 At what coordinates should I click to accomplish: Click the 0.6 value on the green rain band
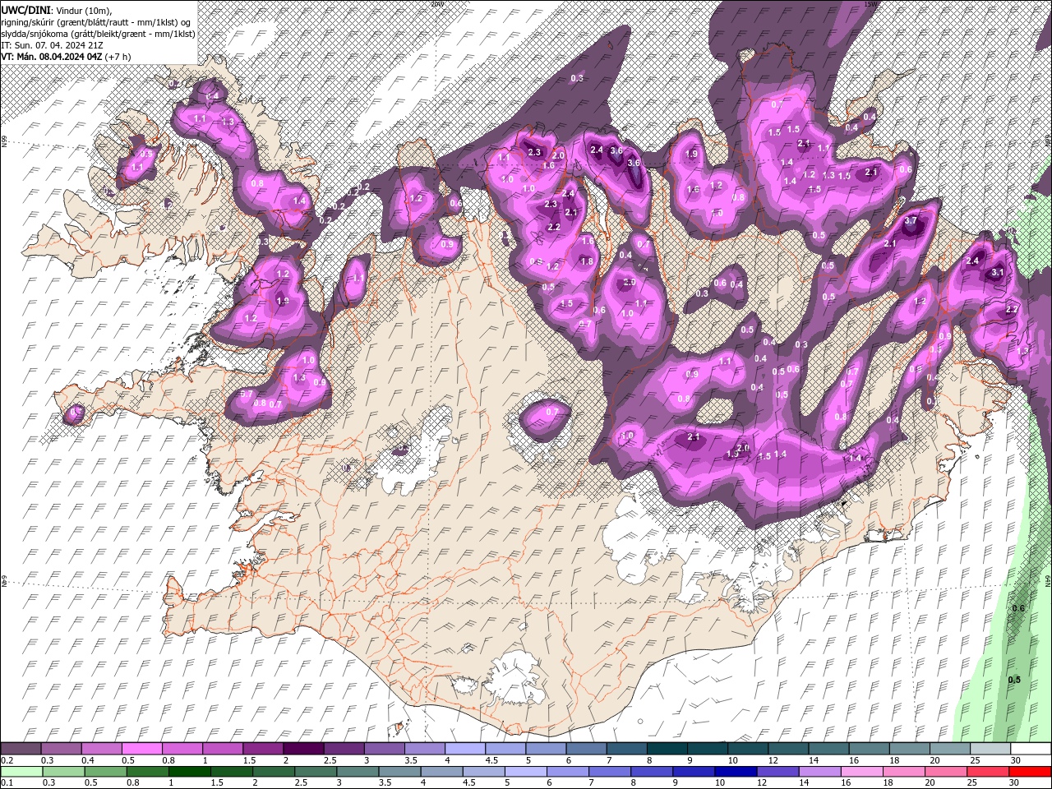1018,608
